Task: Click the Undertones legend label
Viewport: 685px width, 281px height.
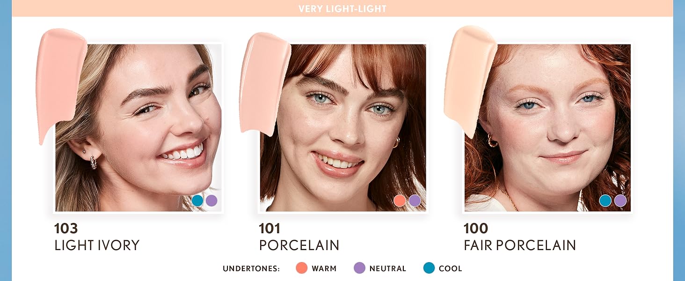Action: [x=251, y=269]
